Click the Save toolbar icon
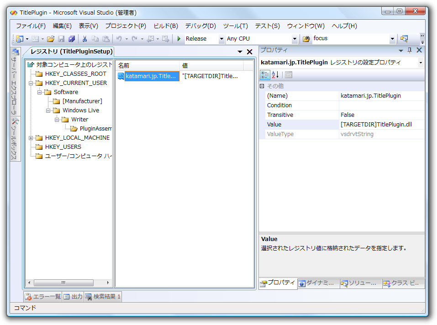Screen dimensions: 437x325 click(x=61, y=39)
